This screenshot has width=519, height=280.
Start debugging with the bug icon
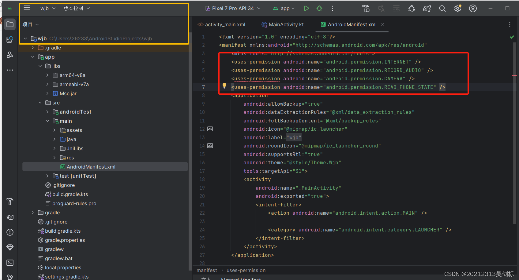coord(319,9)
